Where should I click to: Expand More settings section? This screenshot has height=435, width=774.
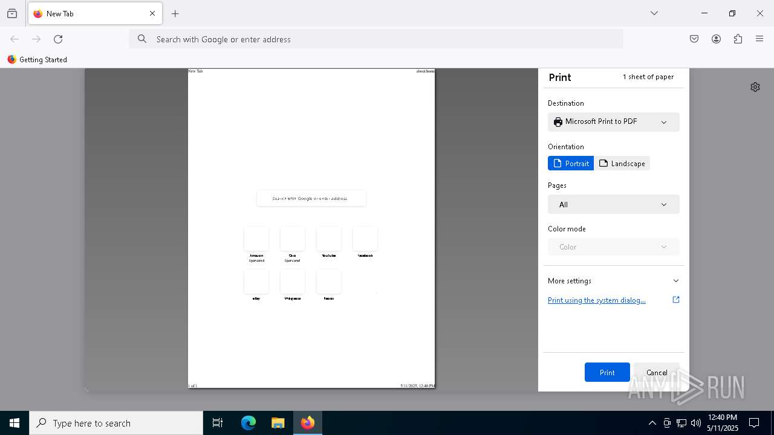(x=614, y=281)
